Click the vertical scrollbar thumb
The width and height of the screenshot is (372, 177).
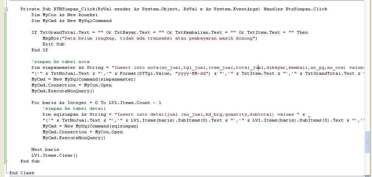click(367, 142)
